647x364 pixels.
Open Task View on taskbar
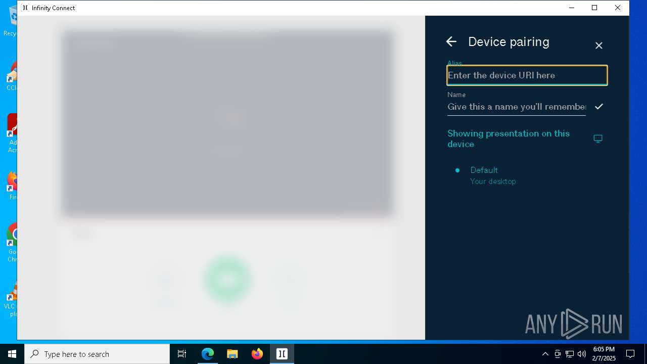pos(182,354)
